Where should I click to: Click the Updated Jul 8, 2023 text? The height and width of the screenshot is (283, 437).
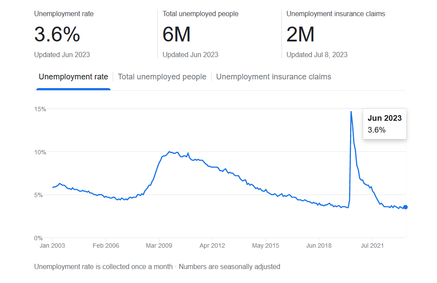pos(317,55)
